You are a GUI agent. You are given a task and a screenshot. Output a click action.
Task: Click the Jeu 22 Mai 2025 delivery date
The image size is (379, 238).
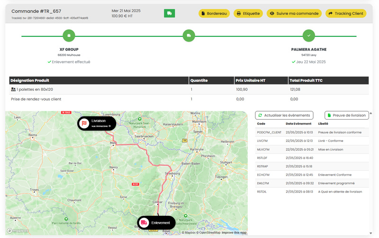coord(311,62)
